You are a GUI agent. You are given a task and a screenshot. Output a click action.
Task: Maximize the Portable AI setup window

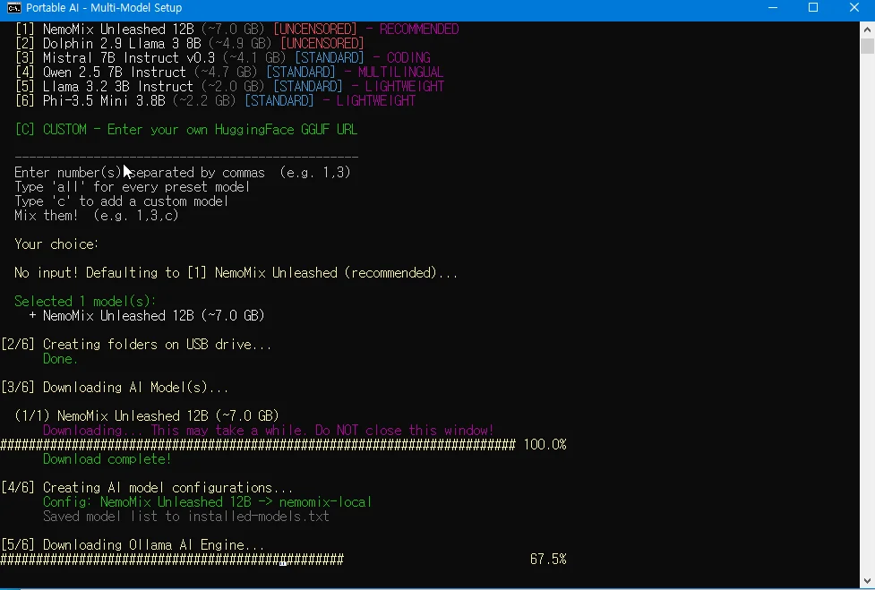tap(813, 8)
